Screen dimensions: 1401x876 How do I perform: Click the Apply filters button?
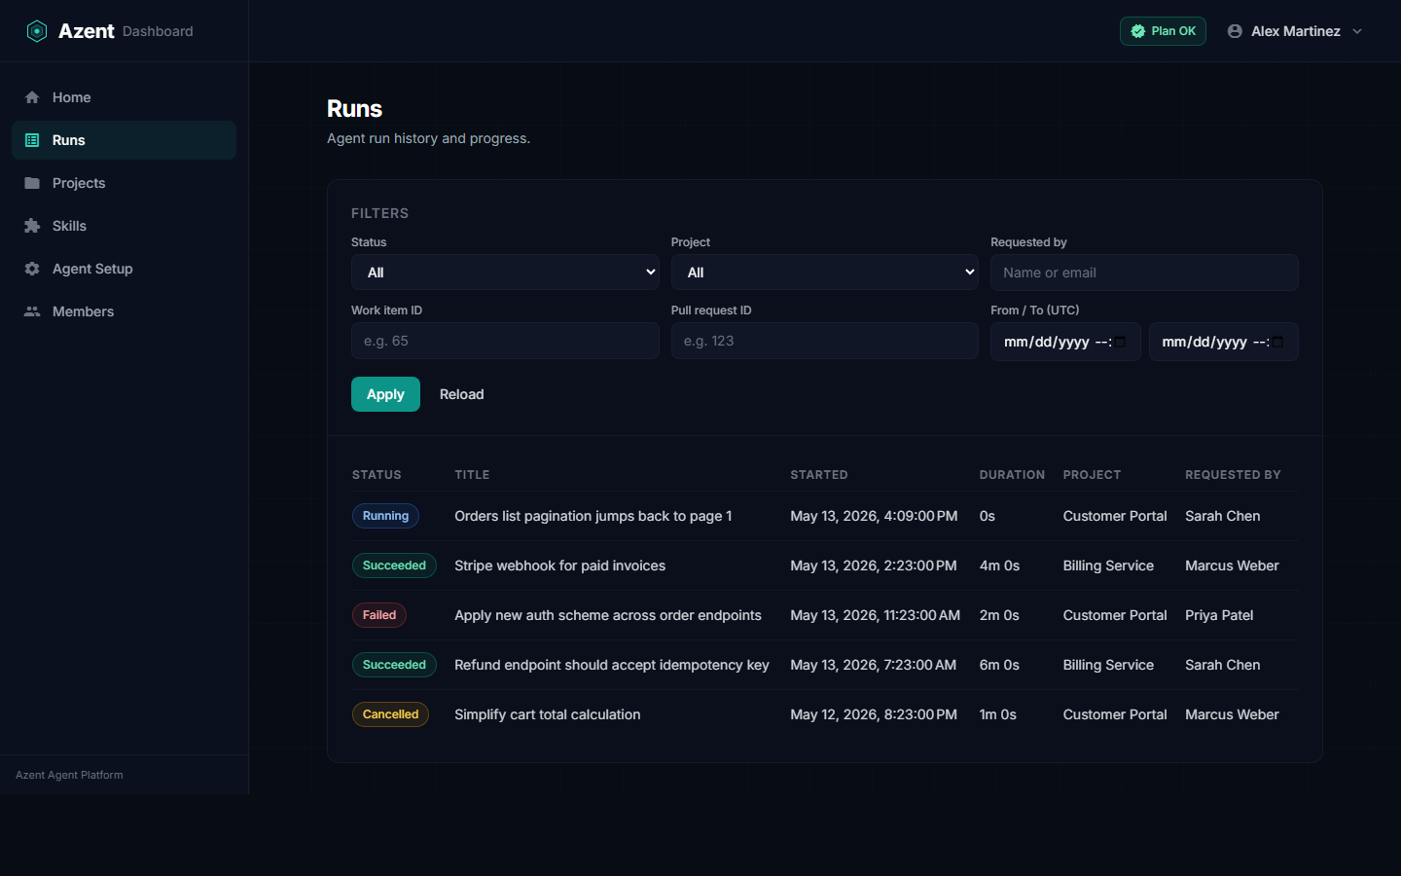(x=385, y=394)
